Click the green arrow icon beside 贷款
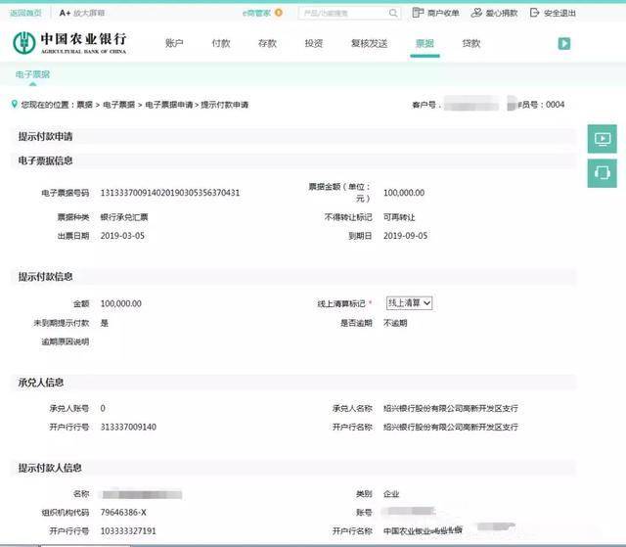 (x=563, y=43)
